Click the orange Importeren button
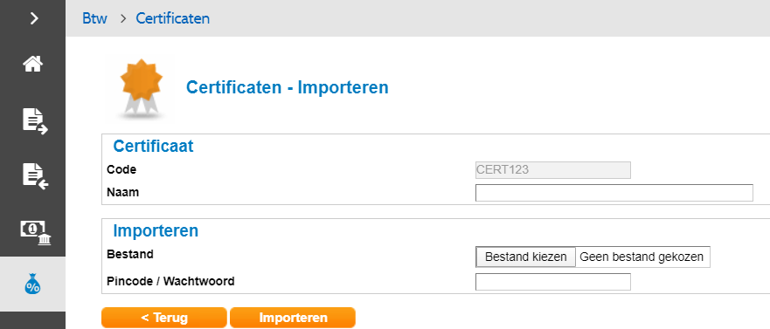Image resolution: width=770 pixels, height=329 pixels. pos(293,318)
